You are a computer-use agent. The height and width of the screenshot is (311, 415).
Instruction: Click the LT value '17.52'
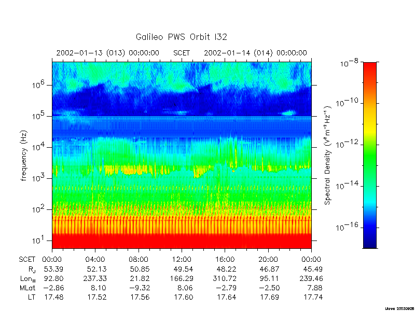(97, 297)
